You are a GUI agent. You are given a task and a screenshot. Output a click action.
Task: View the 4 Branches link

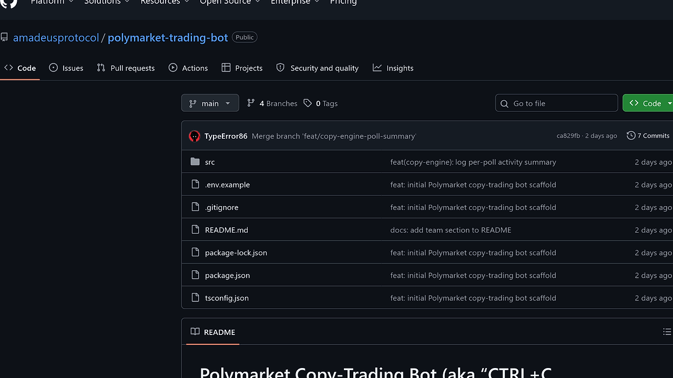click(272, 103)
